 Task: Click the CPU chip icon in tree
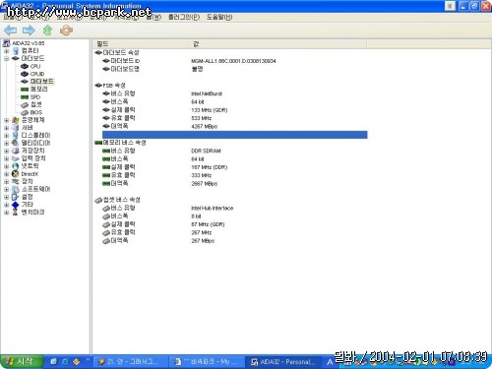pos(25,66)
